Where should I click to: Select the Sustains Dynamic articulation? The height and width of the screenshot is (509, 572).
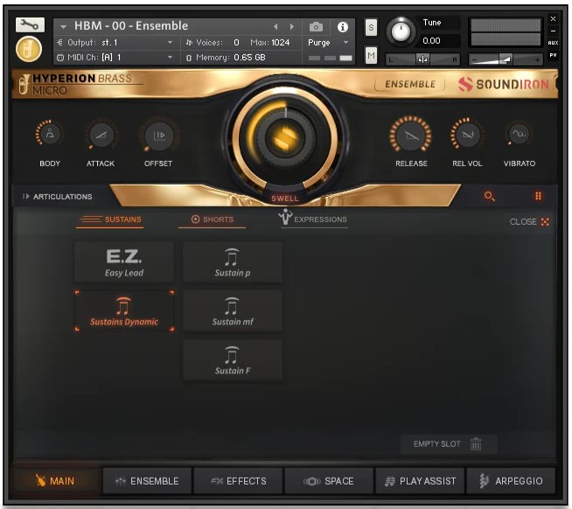pos(124,311)
